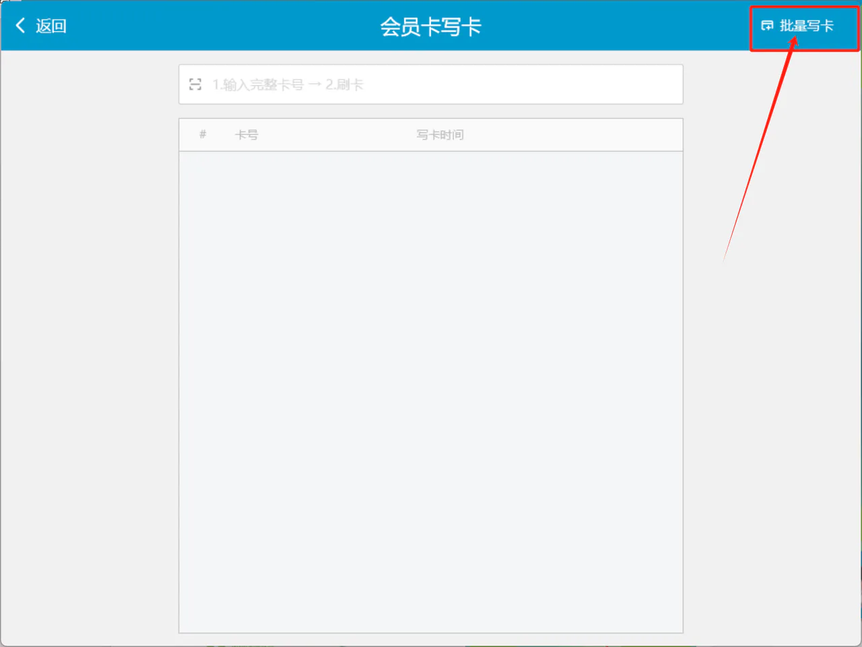Click the scan icon in card number field
862x647 pixels.
195,84
